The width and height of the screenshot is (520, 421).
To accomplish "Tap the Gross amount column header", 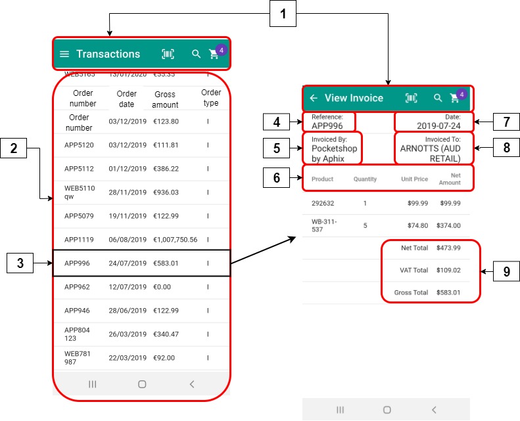I will 165,99.
